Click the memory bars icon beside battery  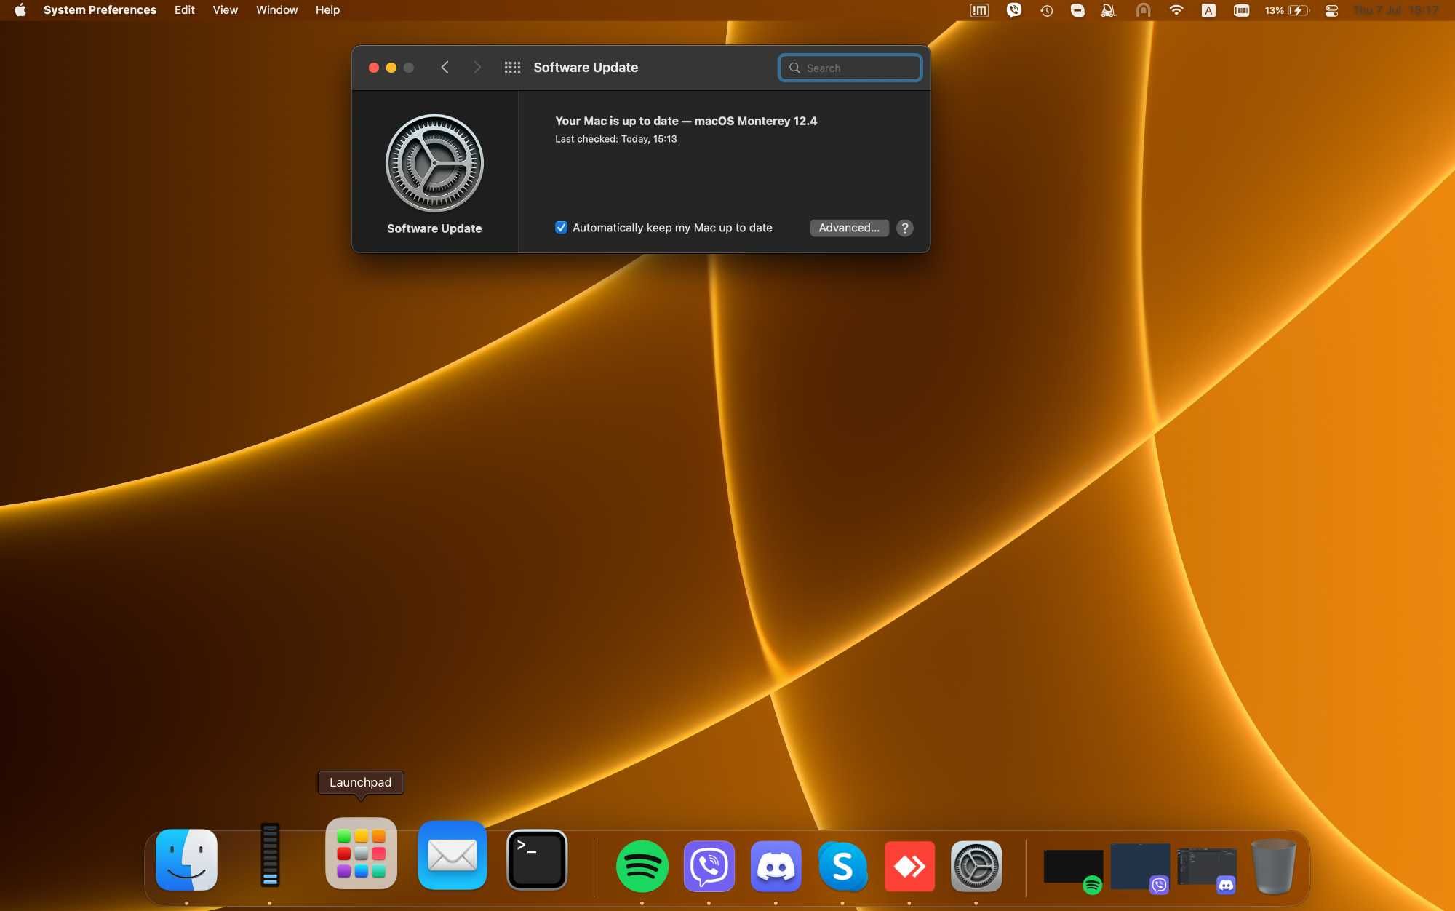click(1241, 10)
